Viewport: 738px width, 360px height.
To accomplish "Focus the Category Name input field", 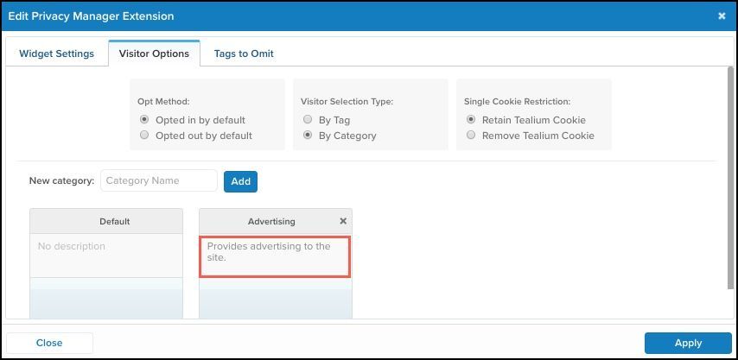I will [159, 180].
